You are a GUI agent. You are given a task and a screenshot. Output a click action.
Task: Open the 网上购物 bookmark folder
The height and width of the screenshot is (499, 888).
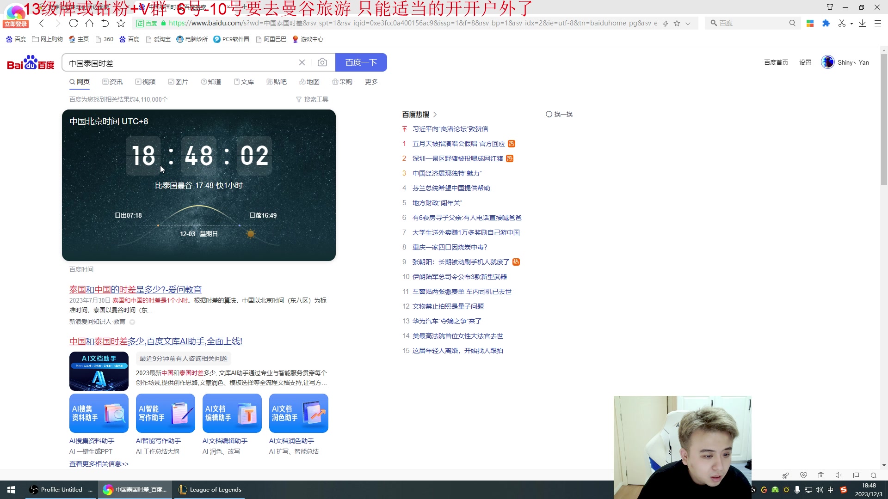[47, 39]
